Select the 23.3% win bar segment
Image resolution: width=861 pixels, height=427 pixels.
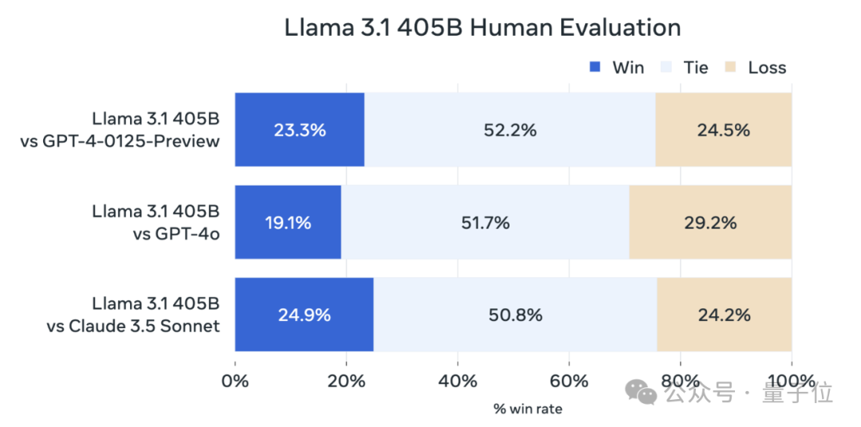[x=300, y=130]
